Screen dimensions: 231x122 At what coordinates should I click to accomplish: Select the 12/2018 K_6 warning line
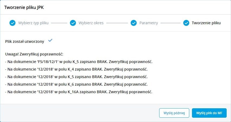tap(76, 84)
